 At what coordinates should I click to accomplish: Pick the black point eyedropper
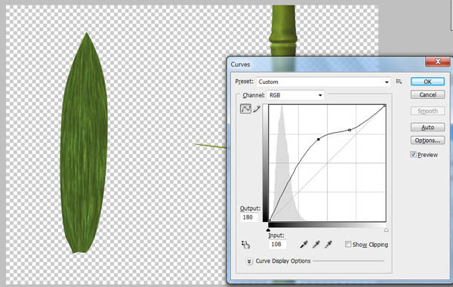coord(304,245)
